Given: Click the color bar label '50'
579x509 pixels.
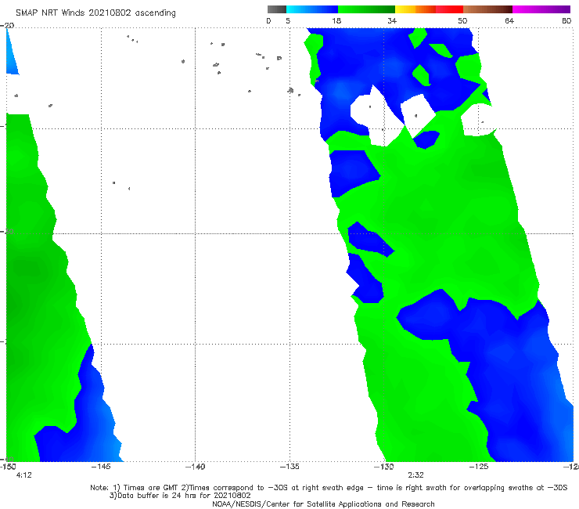Looking at the screenshot, I should pos(462,20).
